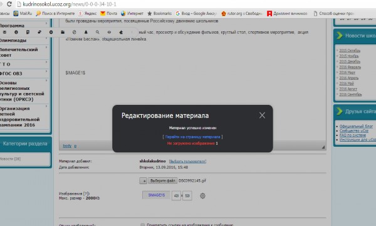Click the image height field
Screen dimensions: 376x226
pos(187,195)
